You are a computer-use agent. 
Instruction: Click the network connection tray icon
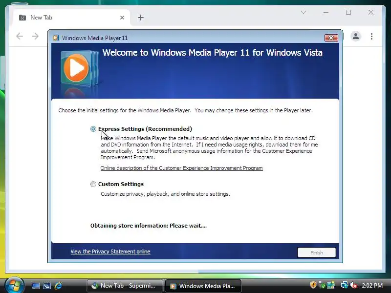tap(345, 285)
